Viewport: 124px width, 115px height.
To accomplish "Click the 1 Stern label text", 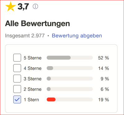I will click(31, 100).
